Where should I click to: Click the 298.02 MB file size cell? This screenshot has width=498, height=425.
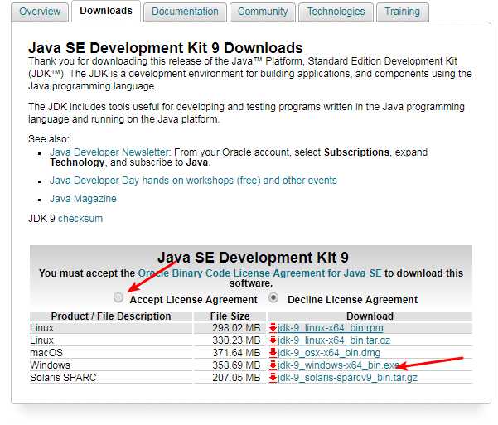[x=230, y=328]
